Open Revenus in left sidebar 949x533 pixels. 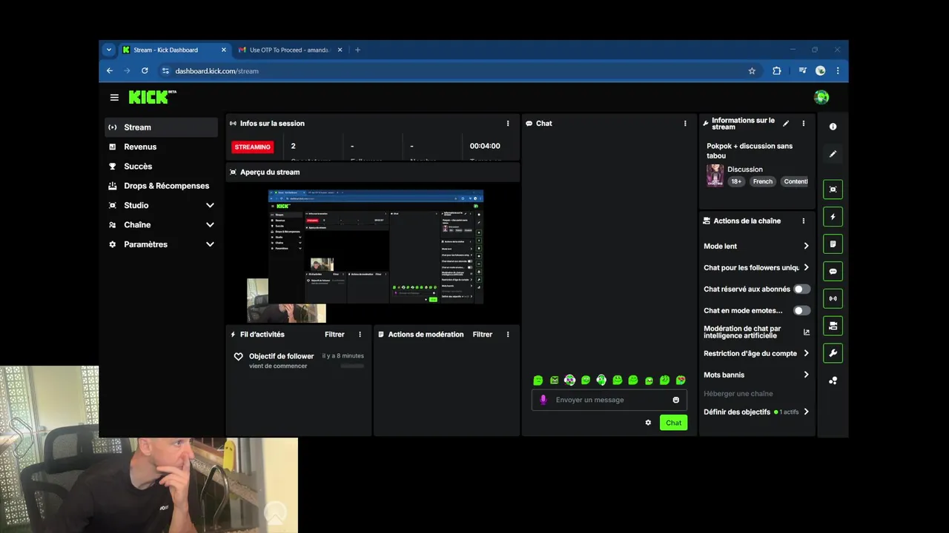point(162,147)
